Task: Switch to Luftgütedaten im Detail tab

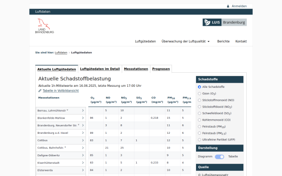Action: [x=100, y=69]
